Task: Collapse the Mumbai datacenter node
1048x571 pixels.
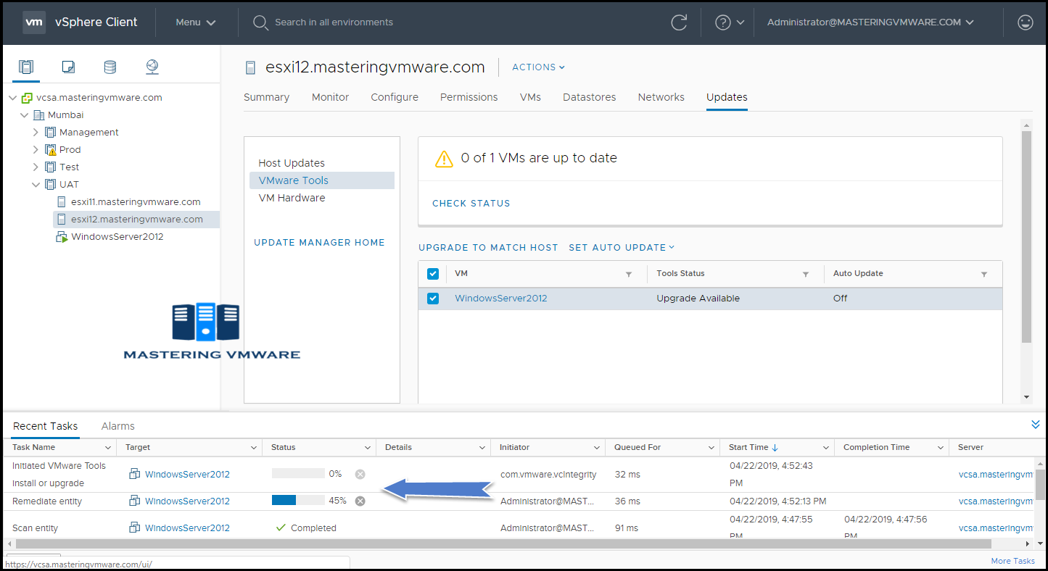Action: tap(24, 115)
